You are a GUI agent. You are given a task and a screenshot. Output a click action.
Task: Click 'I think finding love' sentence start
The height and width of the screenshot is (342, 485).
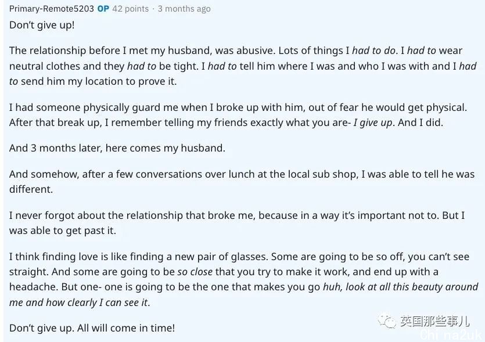(x=57, y=257)
